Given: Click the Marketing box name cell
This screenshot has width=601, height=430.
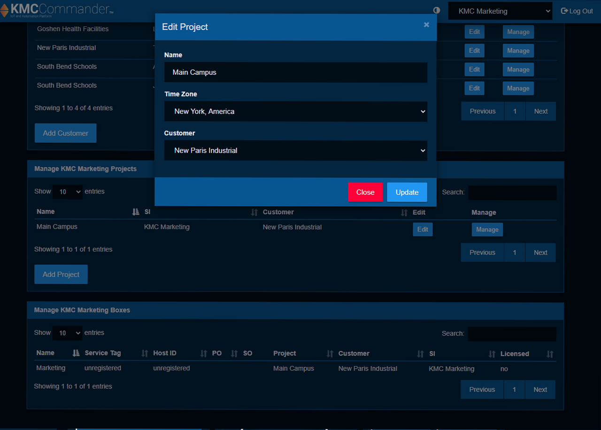Looking at the screenshot, I should (x=51, y=368).
